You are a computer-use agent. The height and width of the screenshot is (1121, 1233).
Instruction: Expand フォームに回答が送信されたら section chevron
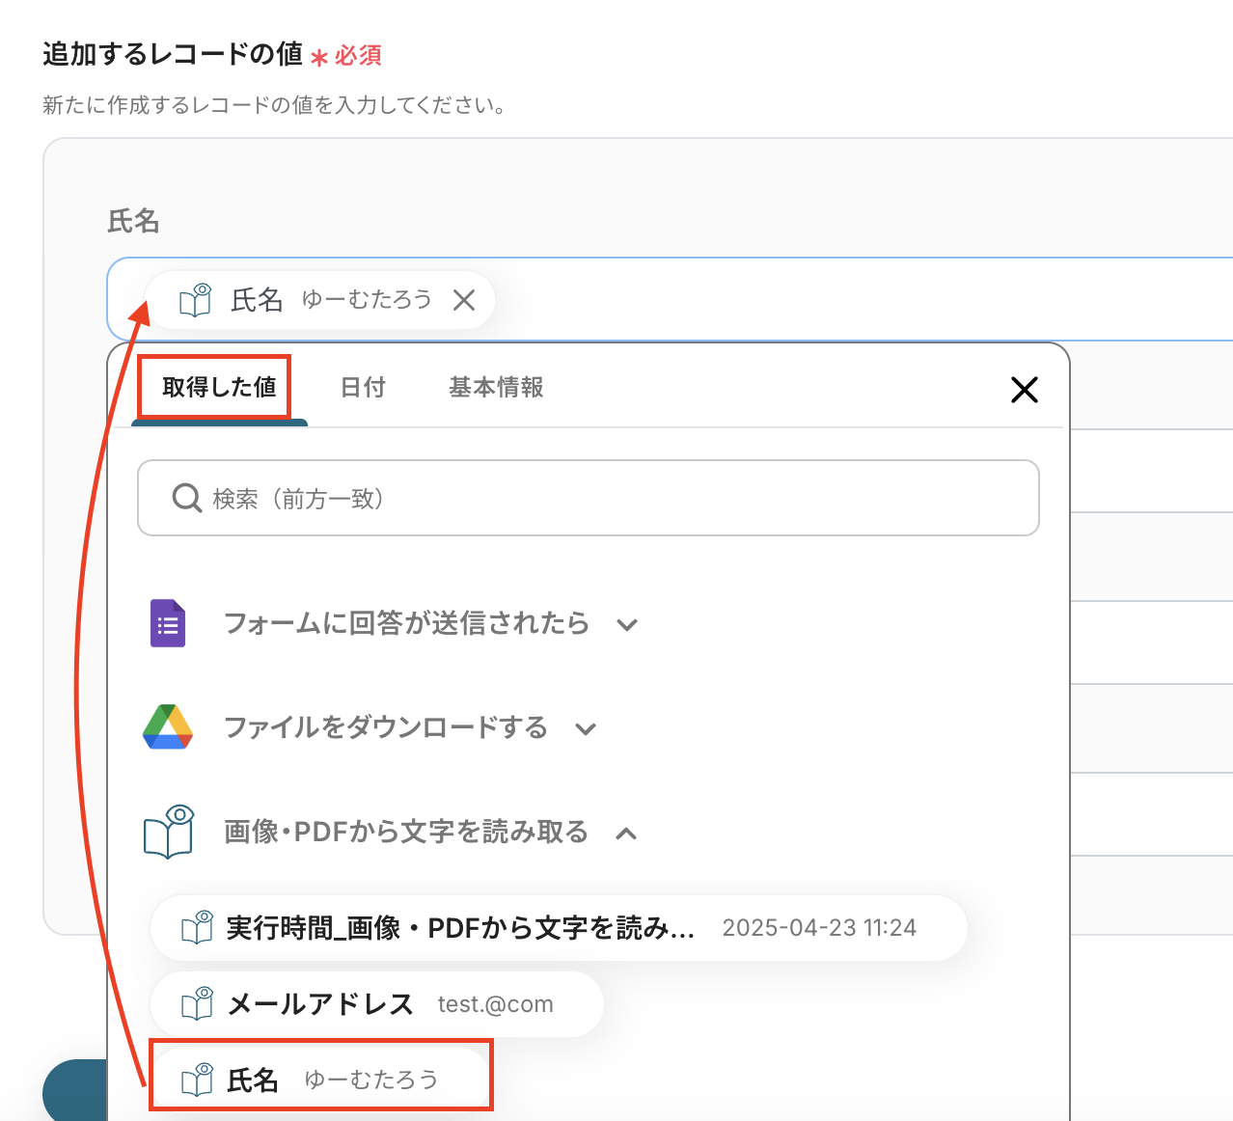click(x=627, y=625)
